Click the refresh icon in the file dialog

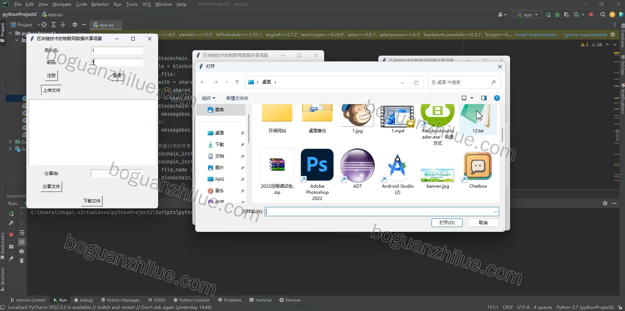click(x=416, y=82)
